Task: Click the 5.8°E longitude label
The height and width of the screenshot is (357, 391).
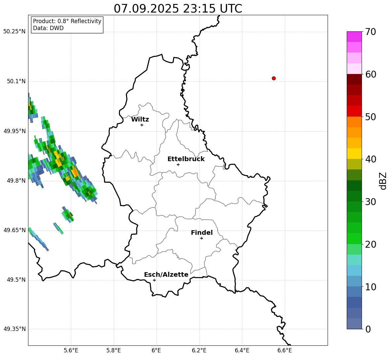Action: [x=114, y=350]
